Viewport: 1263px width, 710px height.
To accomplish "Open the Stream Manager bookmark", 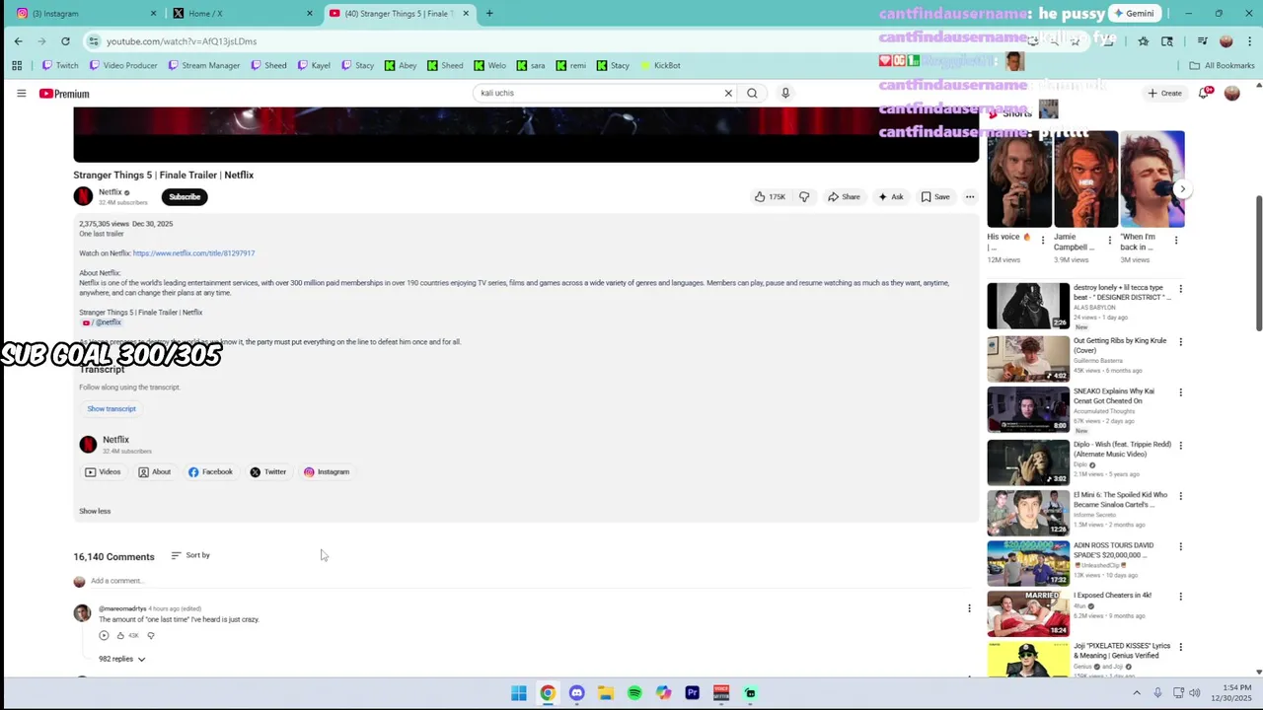I will click(x=204, y=65).
